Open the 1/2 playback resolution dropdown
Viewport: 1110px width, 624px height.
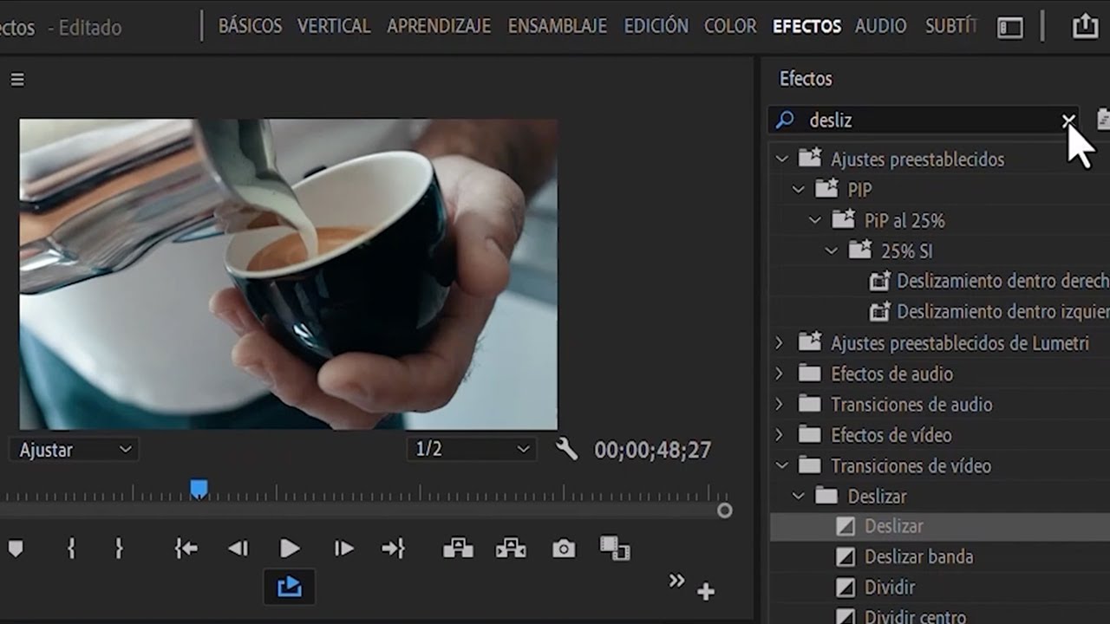point(471,450)
